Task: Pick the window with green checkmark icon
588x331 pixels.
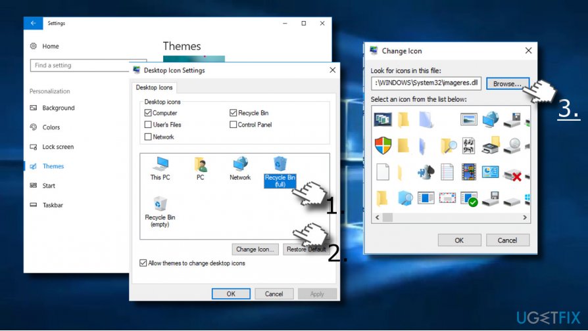Action: pos(469,199)
